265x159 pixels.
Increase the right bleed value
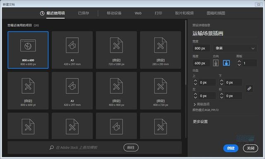[x=222, y=94]
